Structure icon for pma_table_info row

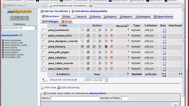coord(88,69)
